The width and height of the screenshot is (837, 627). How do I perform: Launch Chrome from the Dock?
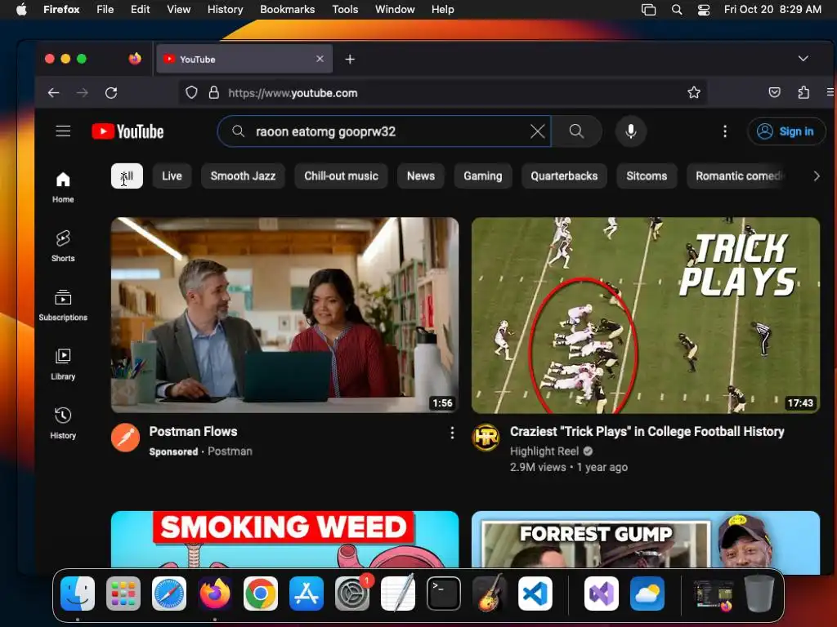(261, 594)
